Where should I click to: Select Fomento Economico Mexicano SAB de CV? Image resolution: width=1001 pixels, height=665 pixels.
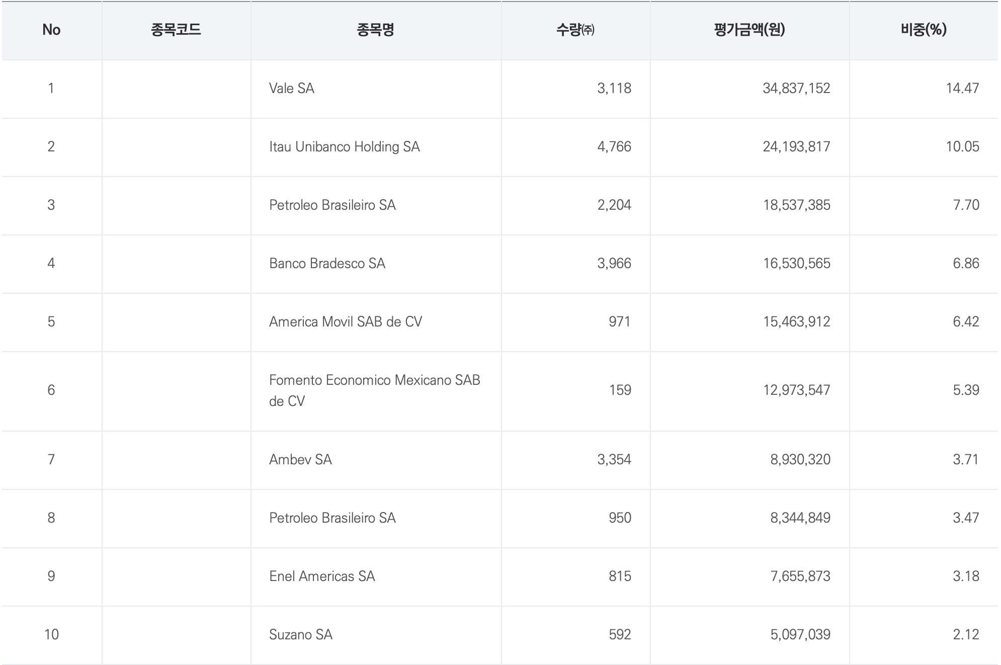[x=375, y=390]
